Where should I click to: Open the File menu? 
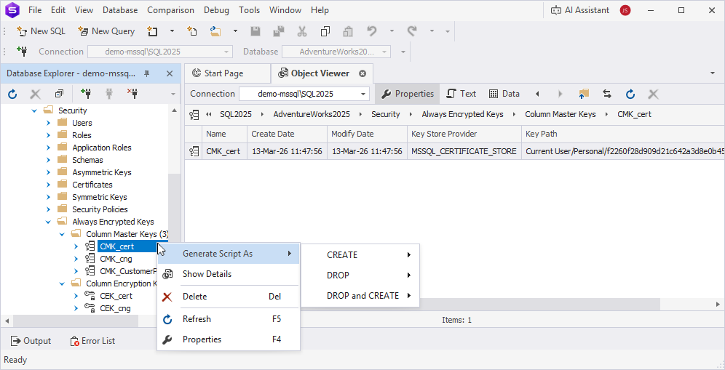(35, 10)
